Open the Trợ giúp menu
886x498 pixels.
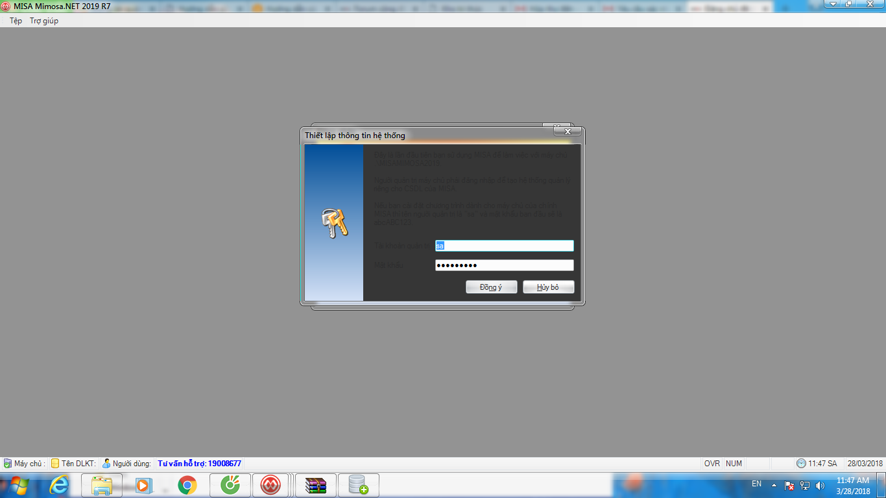[x=44, y=21]
